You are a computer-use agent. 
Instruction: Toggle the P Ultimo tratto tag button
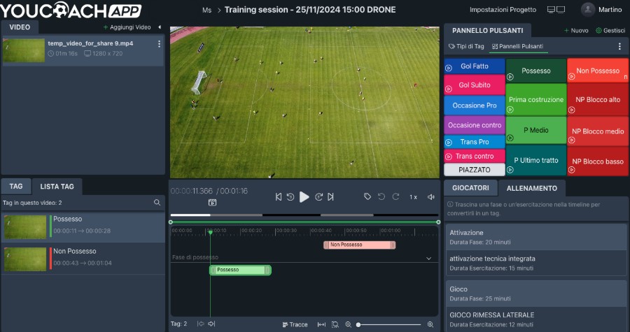(536, 160)
